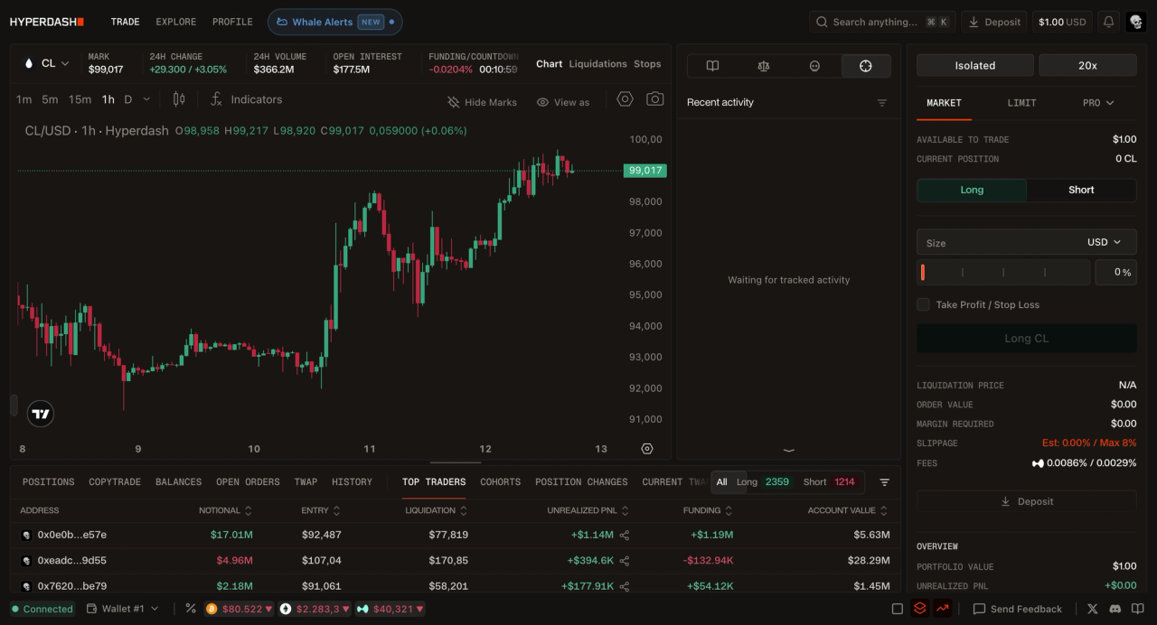
Task: Open docs book icon in status bar
Action: [x=1137, y=609]
